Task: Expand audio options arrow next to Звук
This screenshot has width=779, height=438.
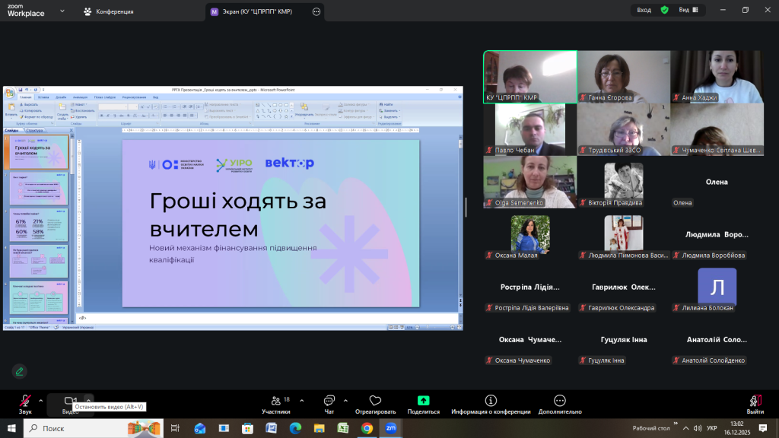Action: 41,400
